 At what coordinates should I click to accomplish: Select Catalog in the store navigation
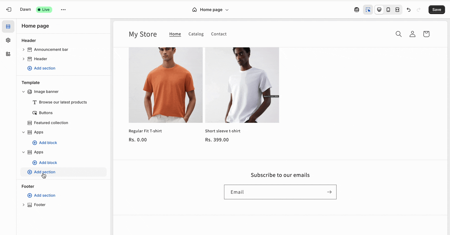pyautogui.click(x=196, y=34)
